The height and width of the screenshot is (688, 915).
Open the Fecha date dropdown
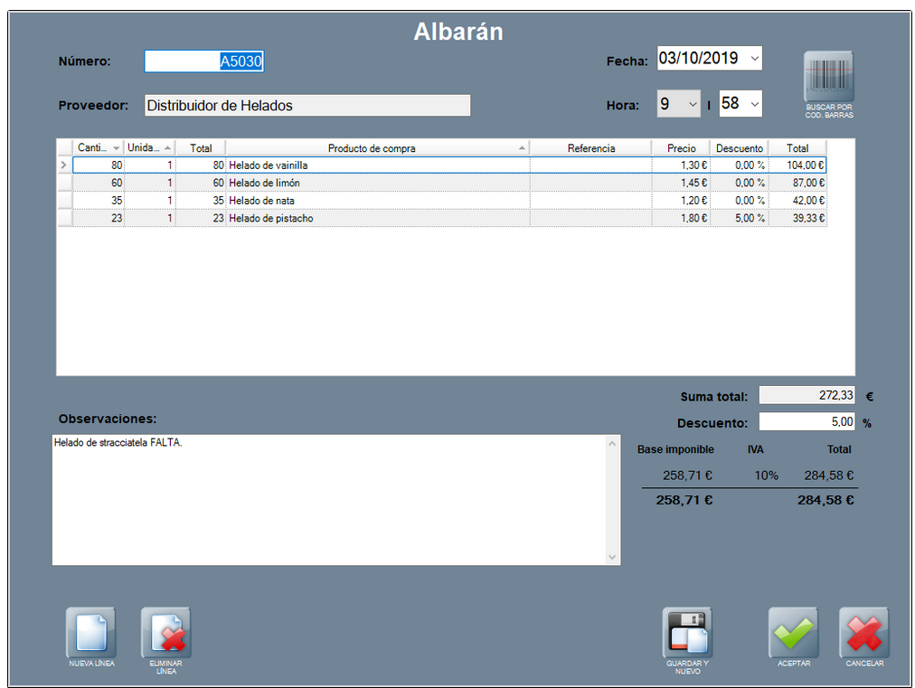coord(755,59)
